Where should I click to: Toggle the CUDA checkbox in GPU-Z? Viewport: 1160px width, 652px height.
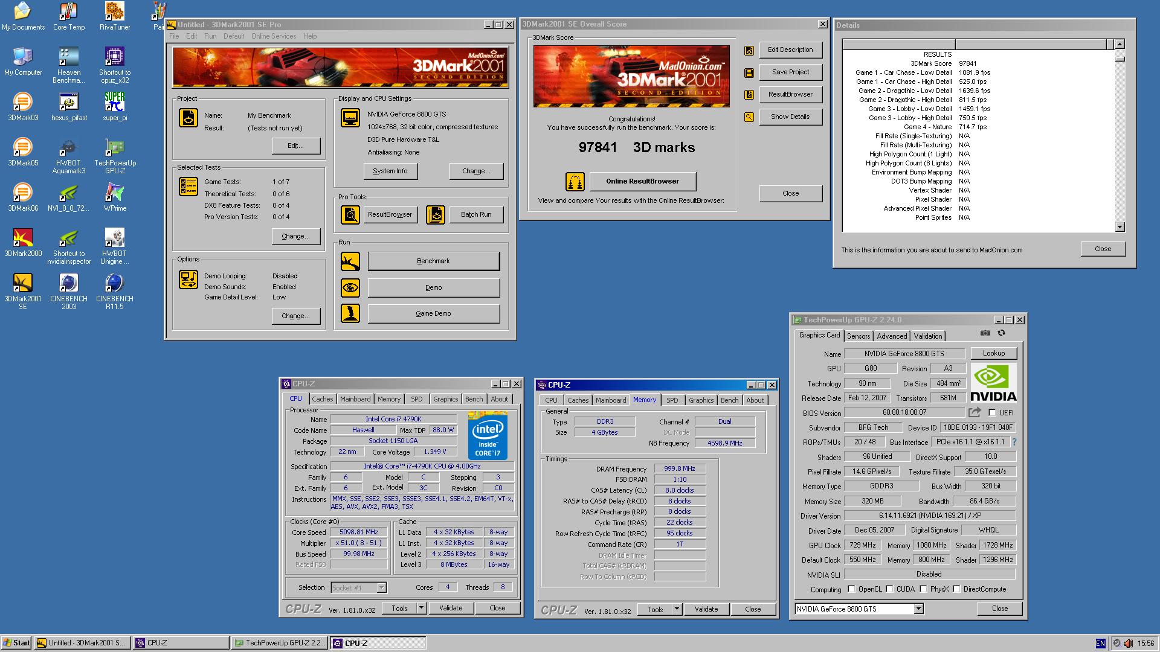tap(889, 589)
